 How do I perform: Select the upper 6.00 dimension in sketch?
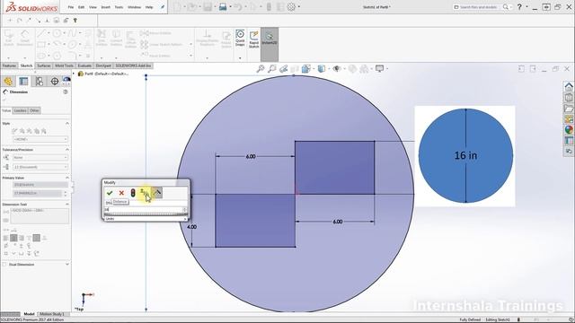click(x=251, y=156)
